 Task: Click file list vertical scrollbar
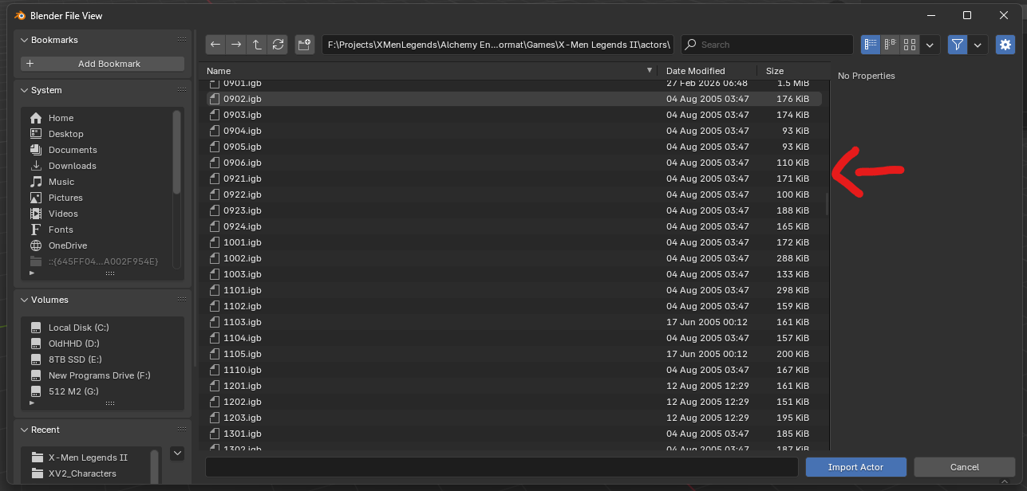tap(827, 203)
